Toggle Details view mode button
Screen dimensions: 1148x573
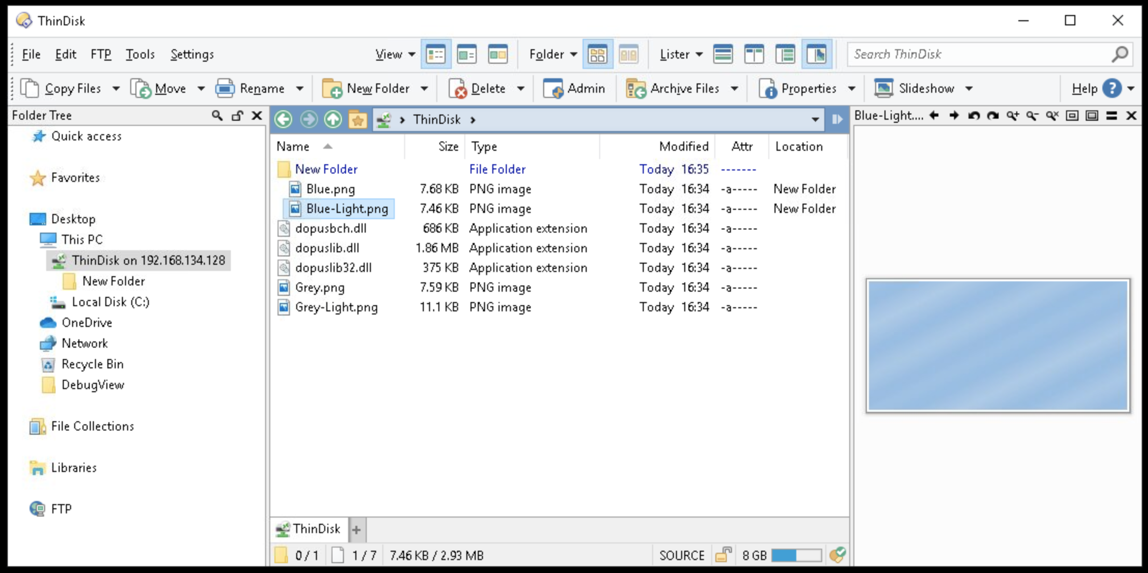tap(436, 54)
